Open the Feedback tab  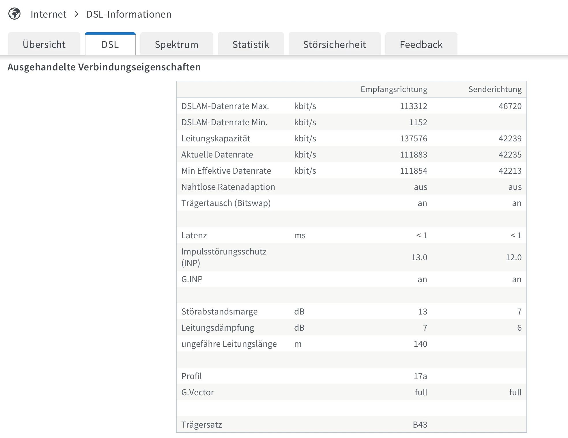pos(421,44)
